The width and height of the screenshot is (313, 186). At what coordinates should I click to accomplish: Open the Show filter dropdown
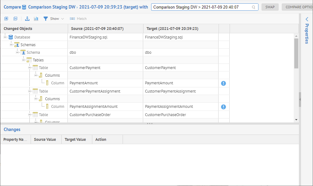[x=54, y=19]
